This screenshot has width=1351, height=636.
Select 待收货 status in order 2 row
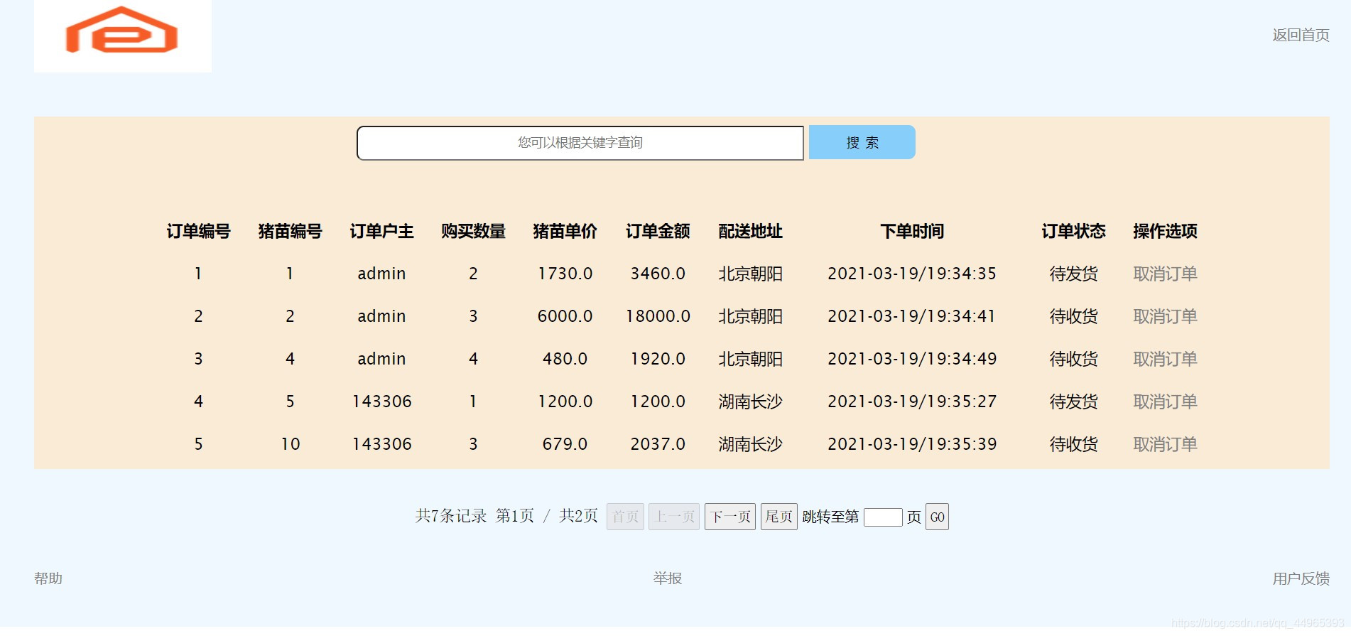click(x=1073, y=316)
